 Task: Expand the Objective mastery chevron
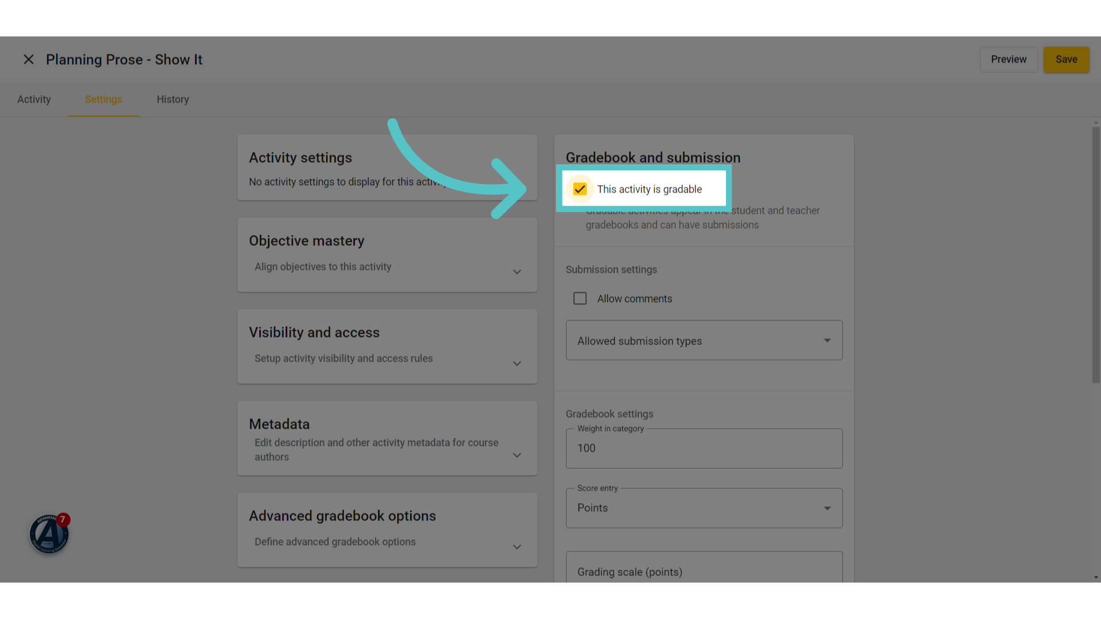[x=517, y=272]
